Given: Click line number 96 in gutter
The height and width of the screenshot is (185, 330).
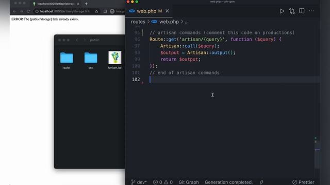Looking at the screenshot, I should tap(137, 40).
